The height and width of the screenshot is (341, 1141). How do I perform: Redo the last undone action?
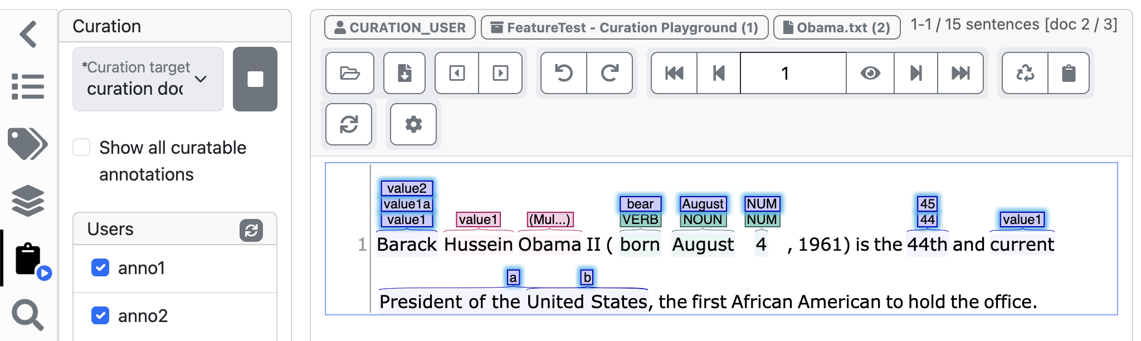click(x=609, y=73)
